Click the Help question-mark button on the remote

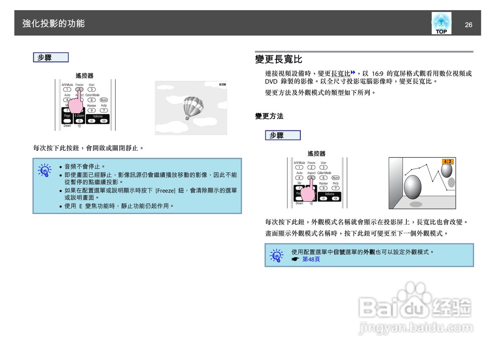[x=104, y=110]
